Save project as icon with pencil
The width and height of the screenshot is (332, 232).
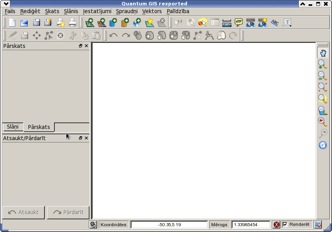click(48, 22)
